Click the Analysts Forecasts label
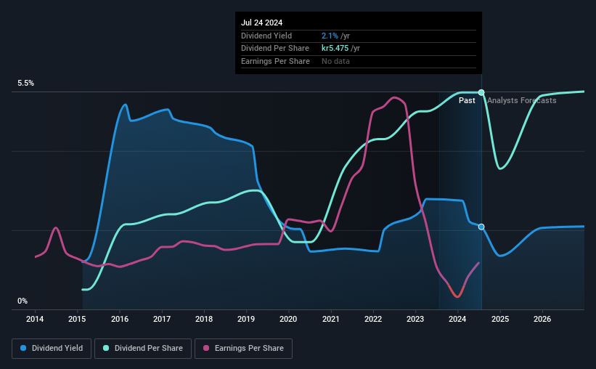This screenshot has height=369, width=596. click(522, 100)
